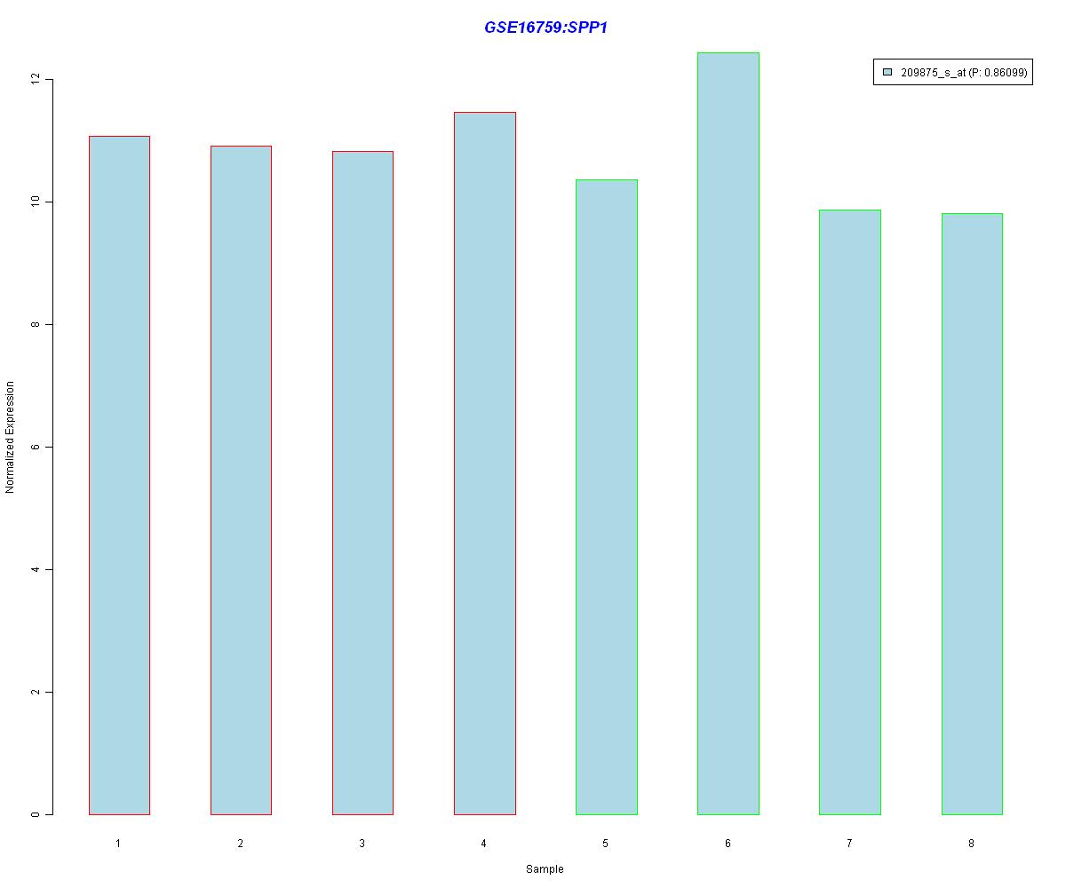Select the bar for sample 7
The height and width of the screenshot is (888, 1066).
click(x=849, y=511)
